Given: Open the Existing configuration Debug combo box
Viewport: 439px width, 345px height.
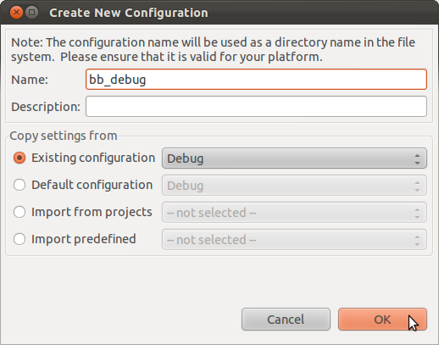Looking at the screenshot, I should [294, 159].
